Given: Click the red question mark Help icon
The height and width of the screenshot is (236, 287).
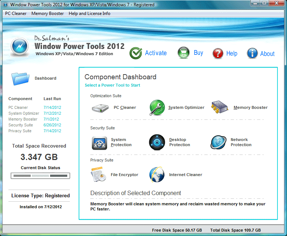Looking at the screenshot, I should tap(218, 53).
